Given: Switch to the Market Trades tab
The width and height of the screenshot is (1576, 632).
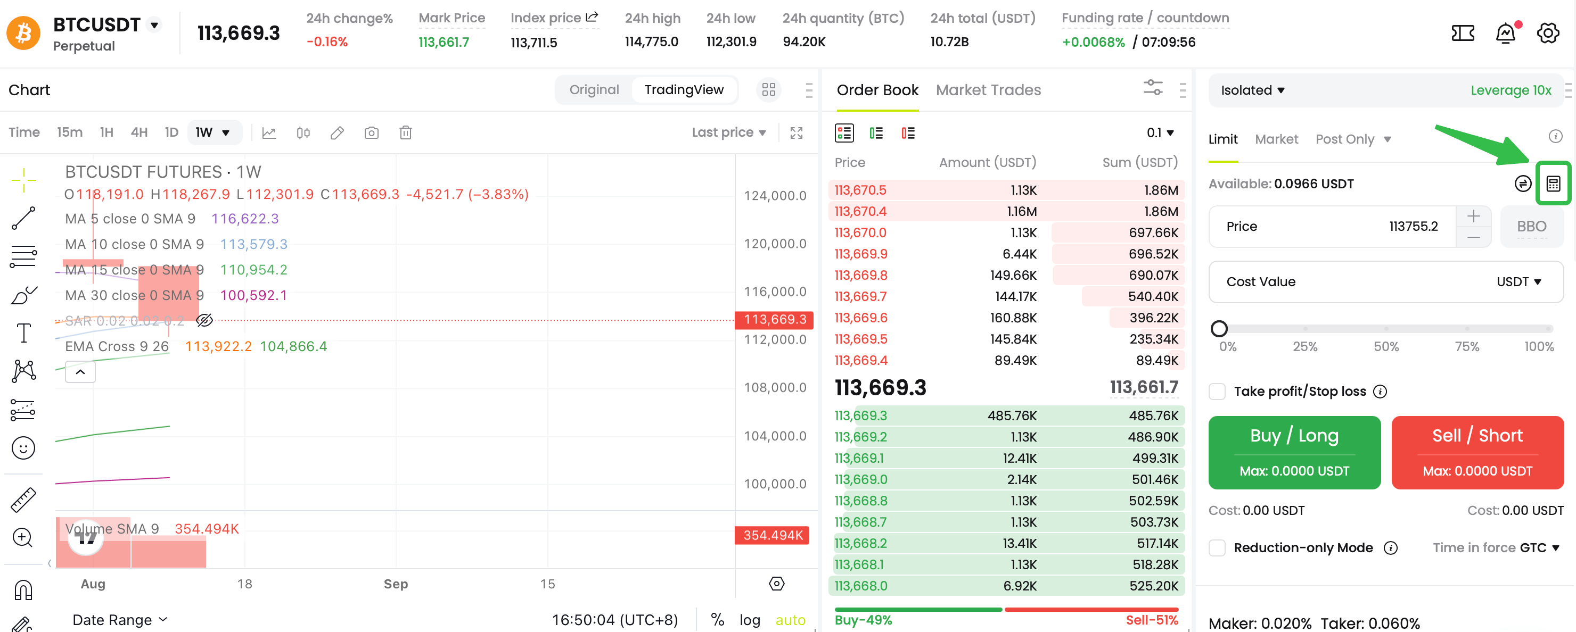Looking at the screenshot, I should [x=988, y=90].
